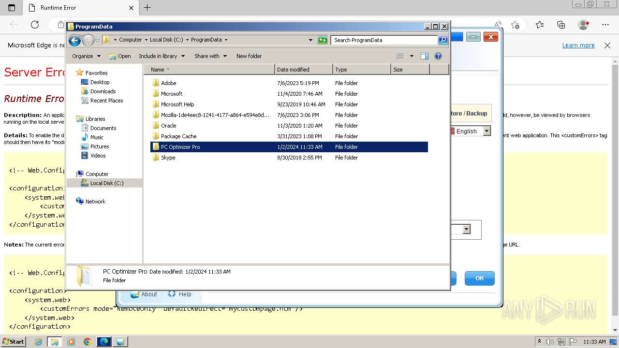Expand the ProgramData breadcrumb arrow
This screenshot has width=619, height=348.
coord(226,40)
